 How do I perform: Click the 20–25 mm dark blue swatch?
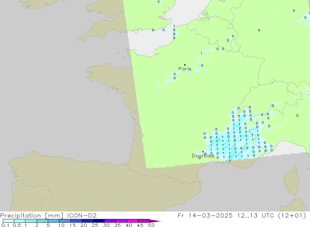(87, 221)
